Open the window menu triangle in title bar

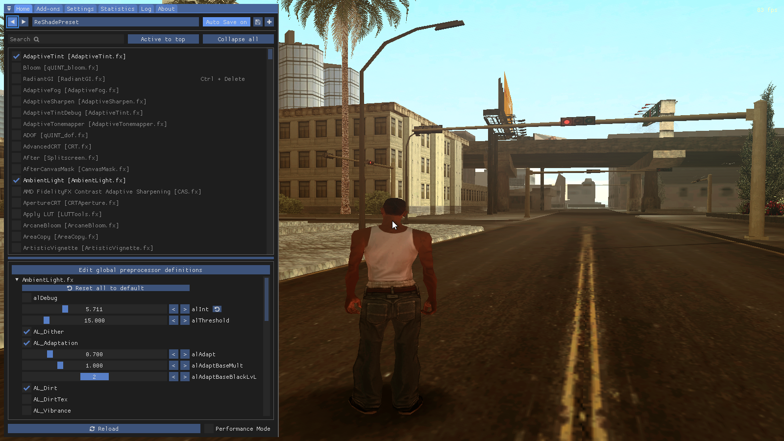pos(9,9)
